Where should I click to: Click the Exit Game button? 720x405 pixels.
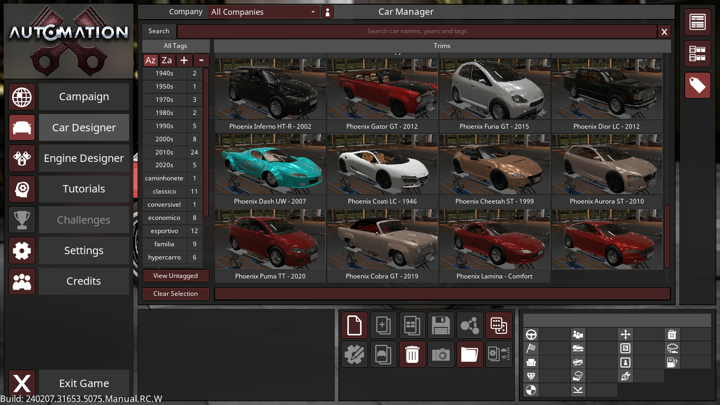tap(84, 383)
